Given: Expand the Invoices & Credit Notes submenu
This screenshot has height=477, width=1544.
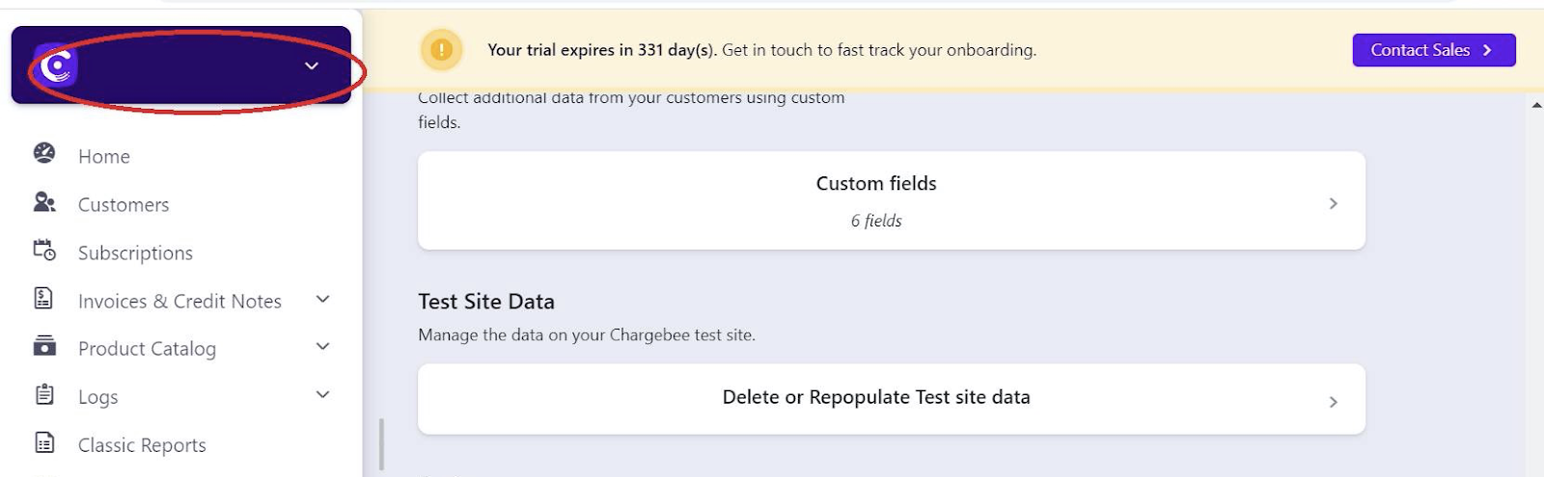Looking at the screenshot, I should coord(323,300).
